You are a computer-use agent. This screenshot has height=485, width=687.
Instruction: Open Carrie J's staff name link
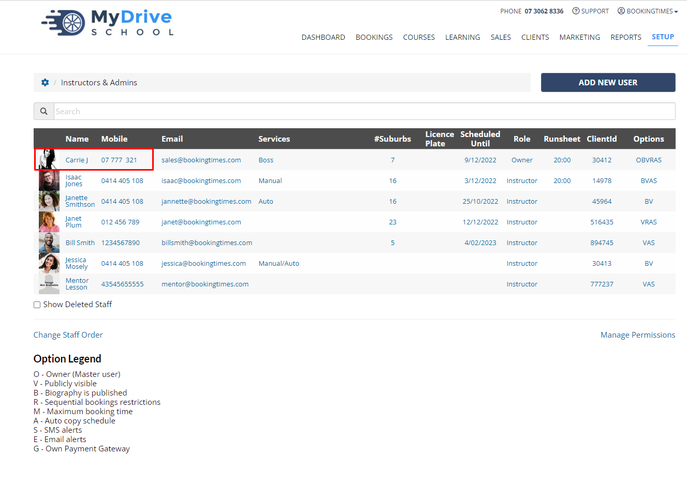click(77, 160)
